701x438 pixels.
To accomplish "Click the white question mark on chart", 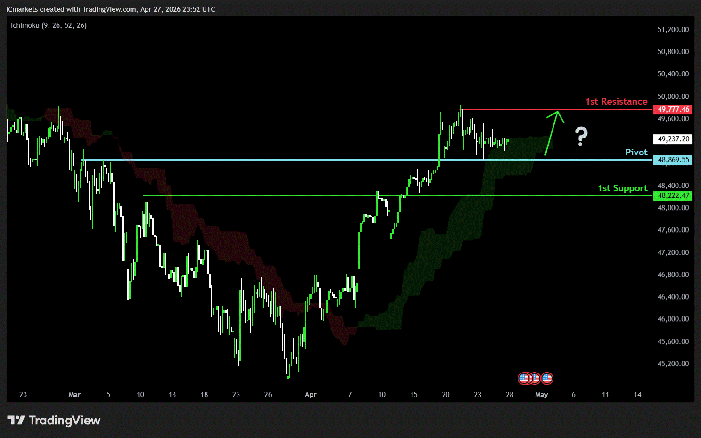I will point(581,137).
